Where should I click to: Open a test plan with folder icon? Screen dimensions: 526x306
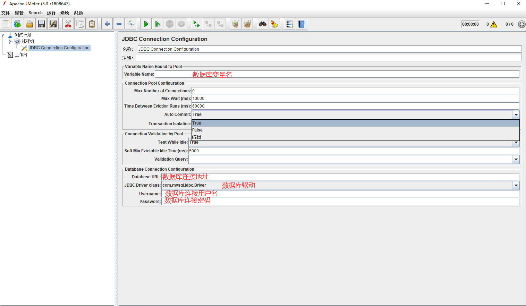coord(29,24)
